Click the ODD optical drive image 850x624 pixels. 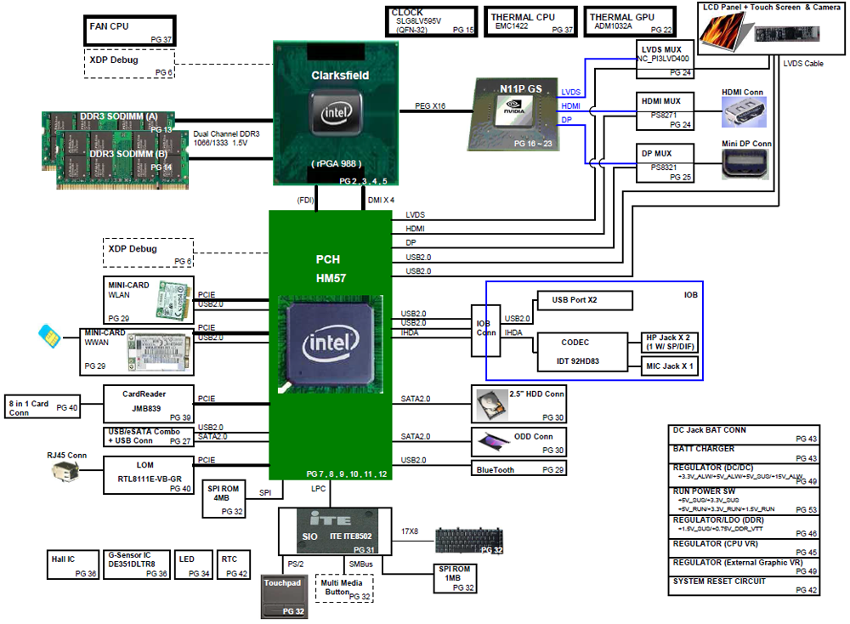[x=493, y=442]
